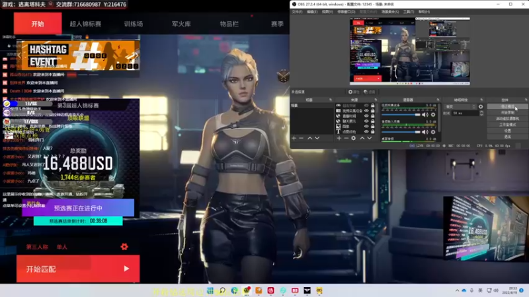
Task: Click the 设置 settings button in OBS controls
Action: [507, 131]
